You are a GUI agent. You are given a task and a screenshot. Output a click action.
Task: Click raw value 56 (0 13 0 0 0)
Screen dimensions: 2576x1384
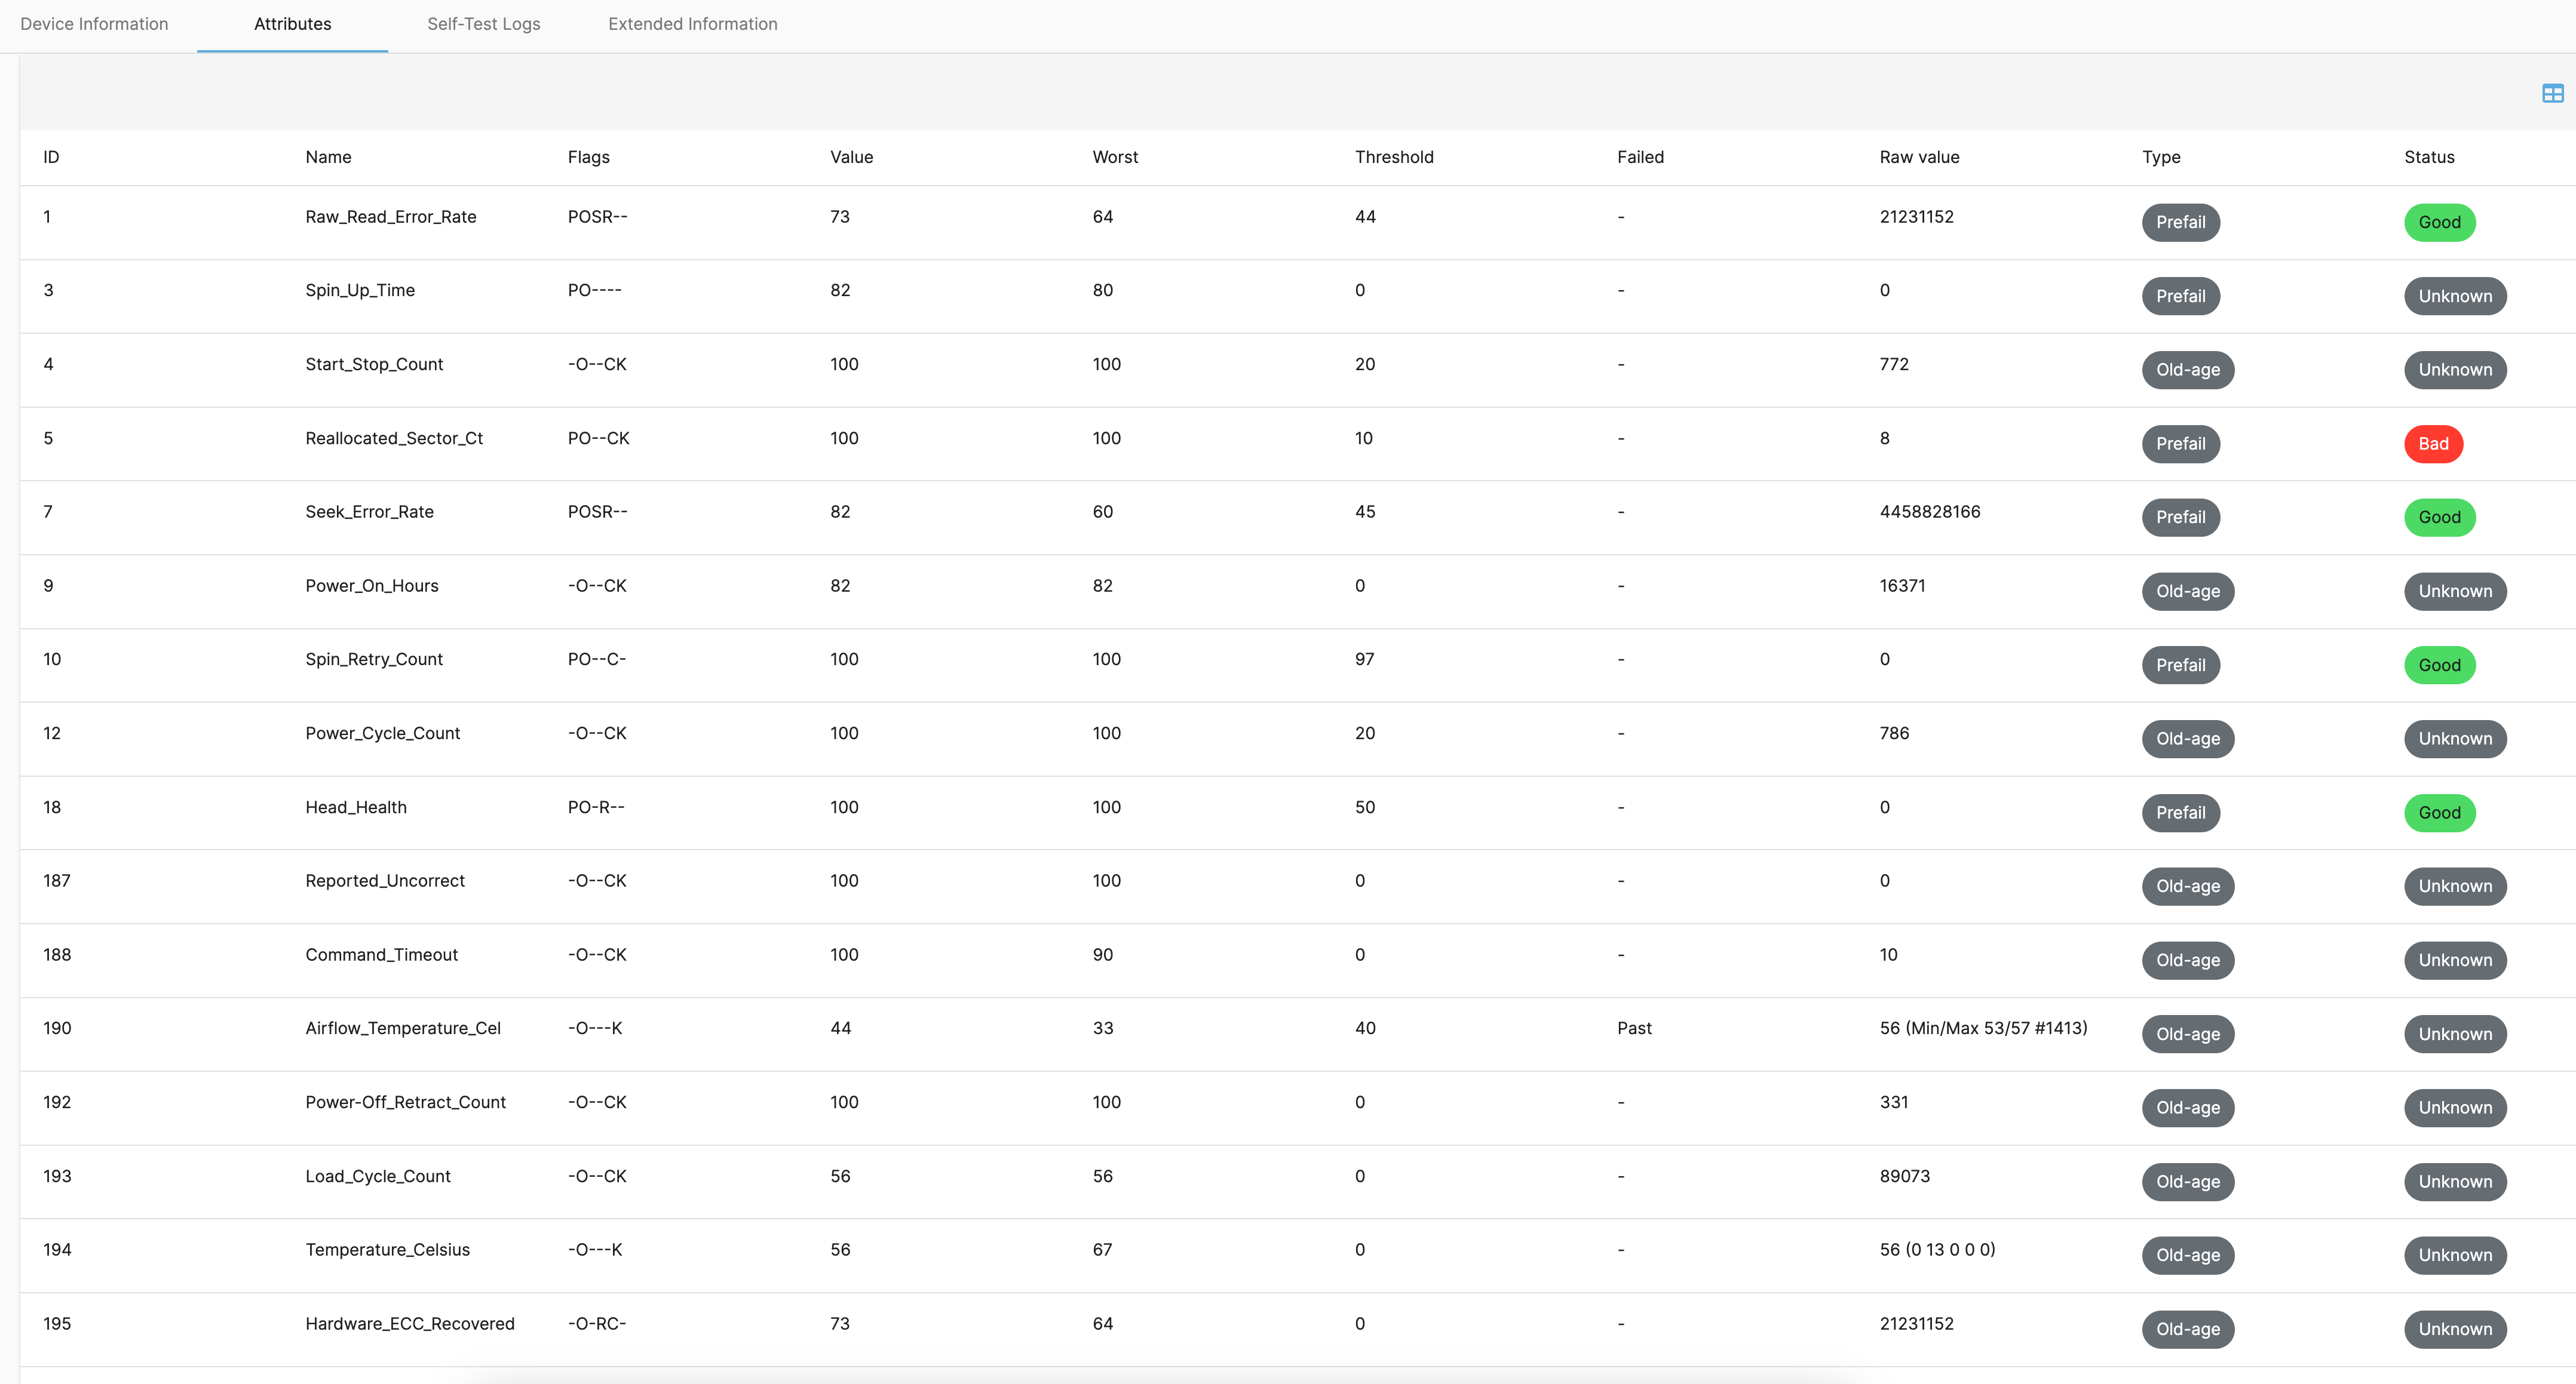(x=1937, y=1249)
